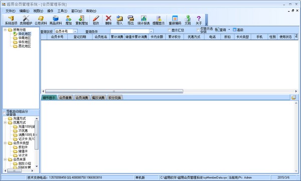Toggle the 仅显示选定组 checkbox

[x=198, y=30]
